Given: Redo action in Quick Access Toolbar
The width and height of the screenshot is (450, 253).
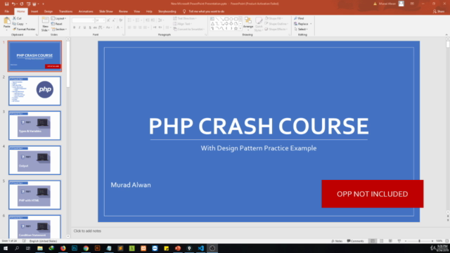Looking at the screenshot, I should (x=22, y=4).
